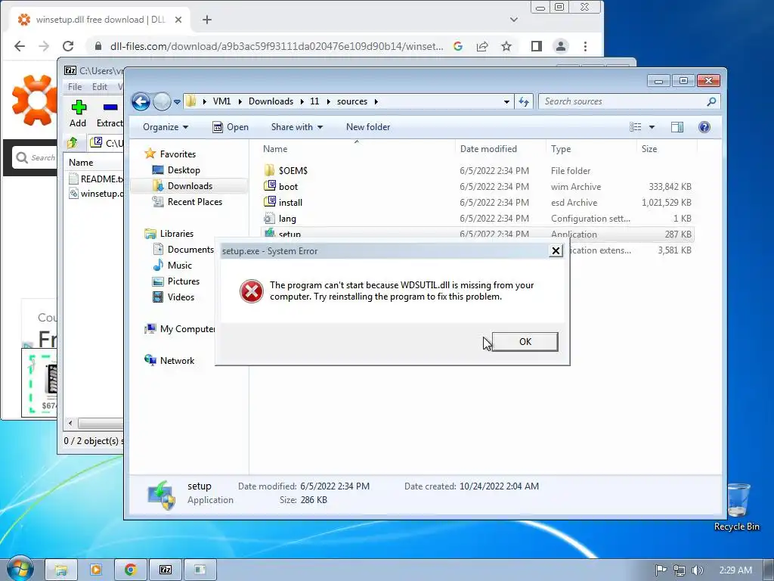Open the Music library
Viewport: 774px width, 581px height.
[179, 266]
